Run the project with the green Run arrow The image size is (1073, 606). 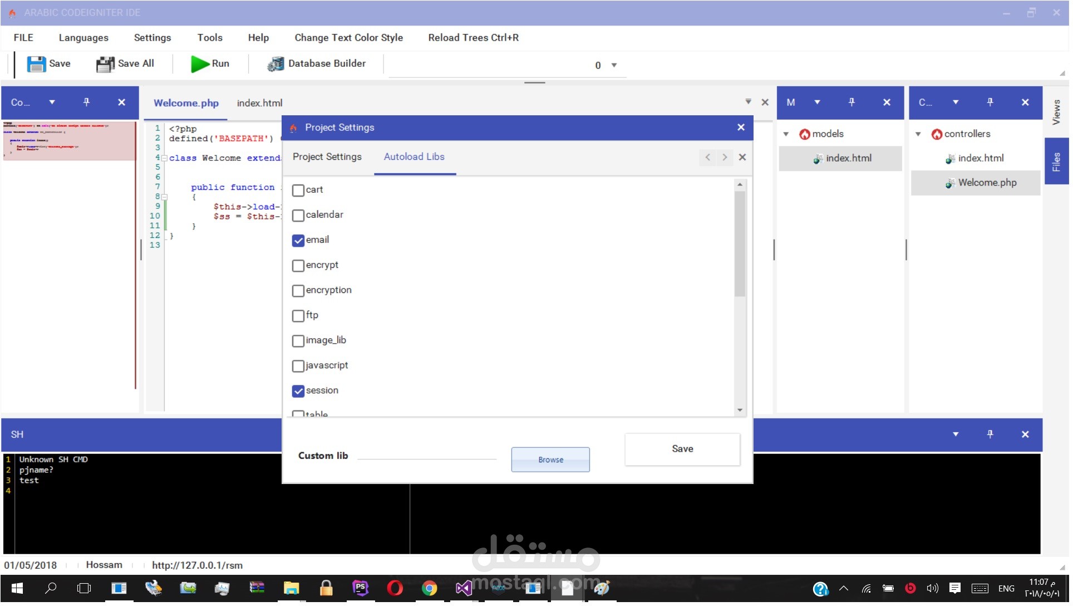[200, 63]
